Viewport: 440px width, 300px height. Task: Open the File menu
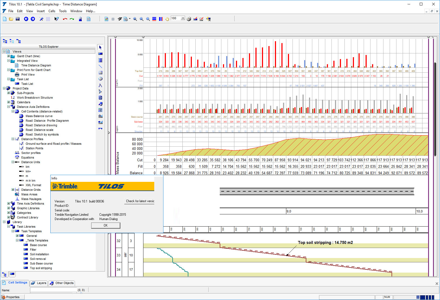(11, 11)
